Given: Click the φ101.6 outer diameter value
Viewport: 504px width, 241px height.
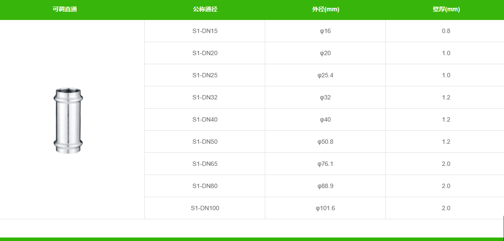Looking at the screenshot, I should 325,208.
